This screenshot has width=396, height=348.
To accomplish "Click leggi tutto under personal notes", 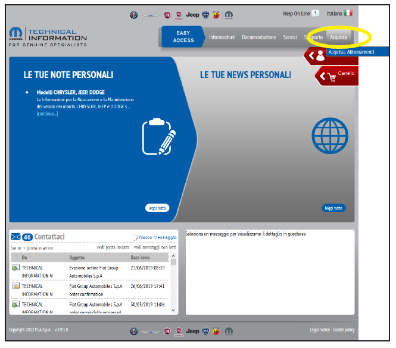I will tap(157, 208).
